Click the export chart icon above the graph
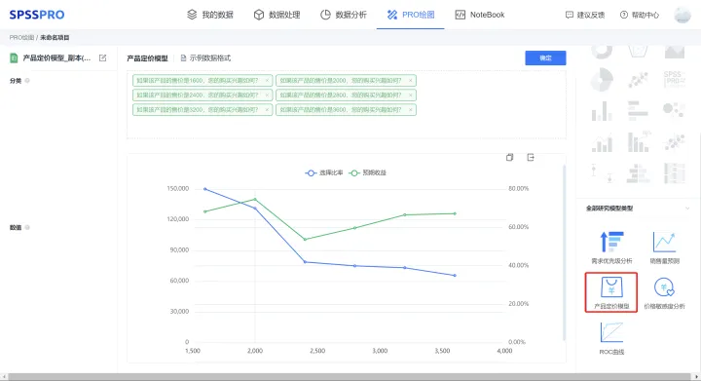Screen dimensions: 701x381 [x=531, y=158]
